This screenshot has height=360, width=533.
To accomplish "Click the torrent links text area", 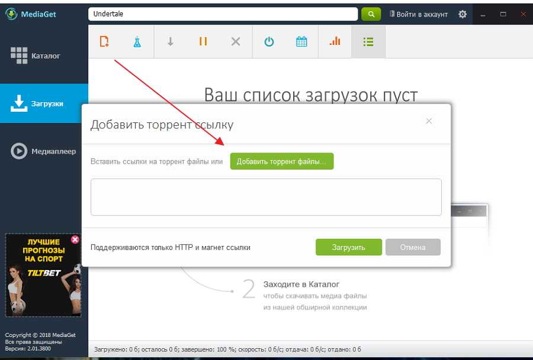I will pos(266,197).
